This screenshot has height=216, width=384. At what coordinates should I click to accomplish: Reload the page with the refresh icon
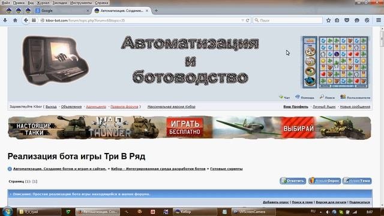click(x=247, y=20)
